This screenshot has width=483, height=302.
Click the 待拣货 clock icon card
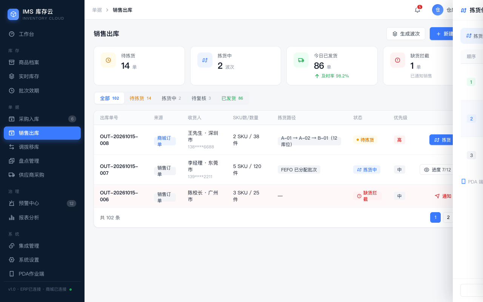click(x=108, y=60)
